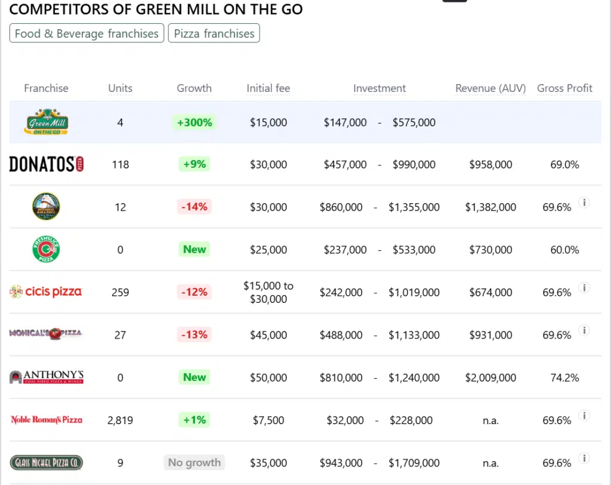Click the Gross Profit column header

[564, 88]
